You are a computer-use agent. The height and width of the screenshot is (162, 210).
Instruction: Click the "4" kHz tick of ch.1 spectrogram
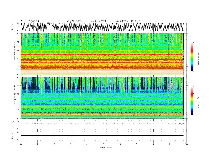tap(19, 58)
